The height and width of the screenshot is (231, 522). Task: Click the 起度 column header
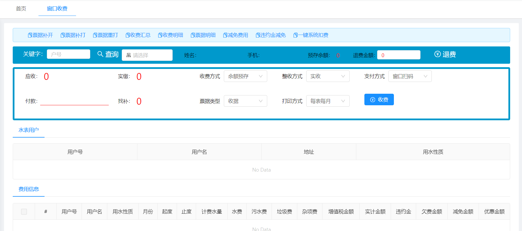tap(167, 212)
